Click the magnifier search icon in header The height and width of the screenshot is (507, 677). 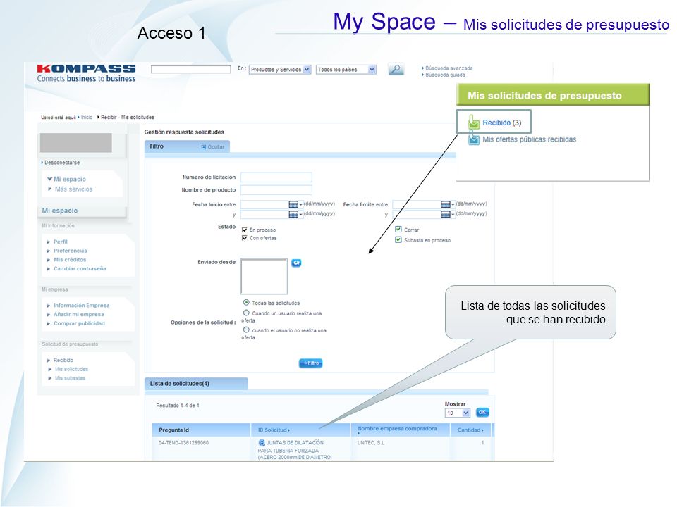[x=396, y=69]
